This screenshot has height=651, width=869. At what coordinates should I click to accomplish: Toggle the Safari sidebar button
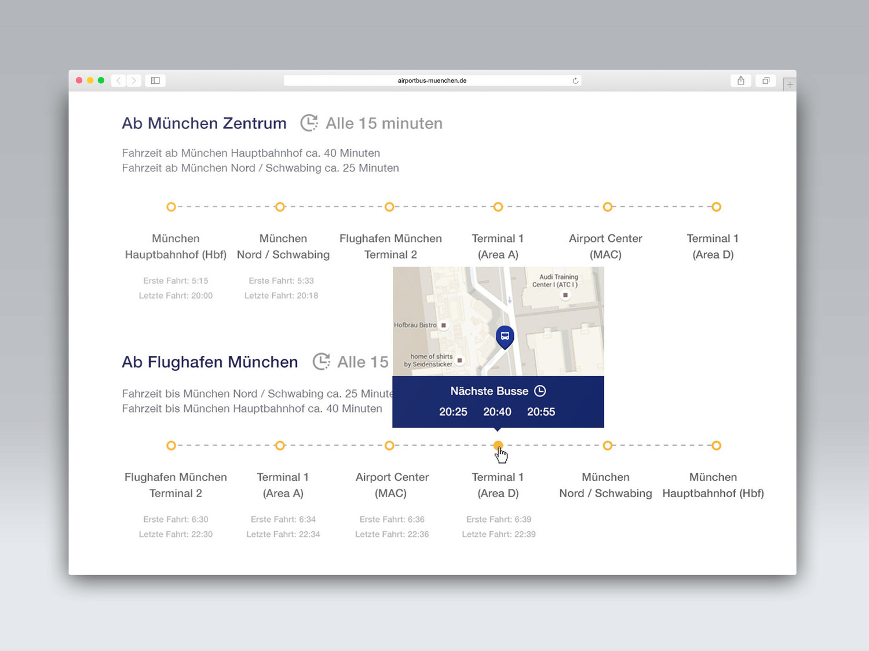pos(155,80)
